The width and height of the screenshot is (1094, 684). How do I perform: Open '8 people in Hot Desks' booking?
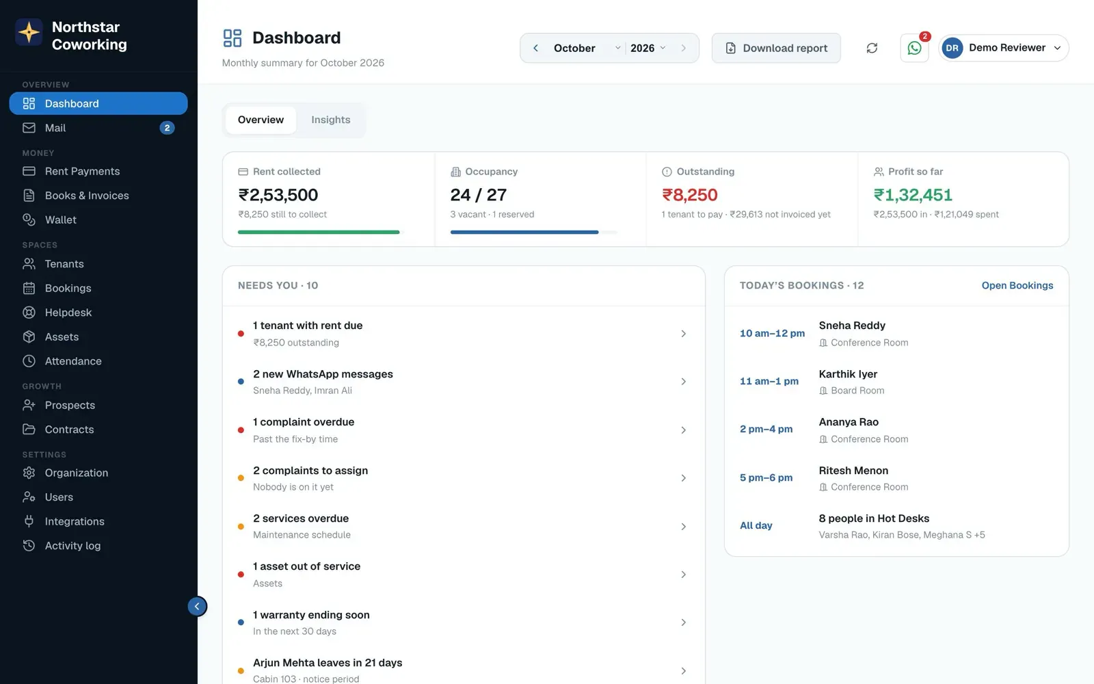896,526
